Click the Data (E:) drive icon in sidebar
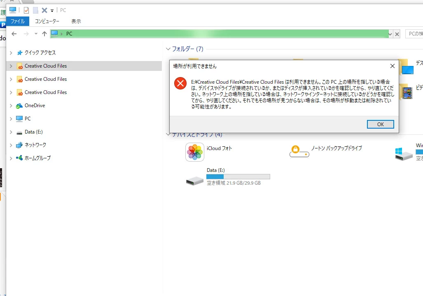 pos(19,133)
